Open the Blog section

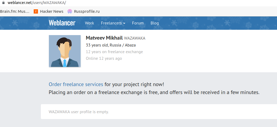(x=155, y=23)
